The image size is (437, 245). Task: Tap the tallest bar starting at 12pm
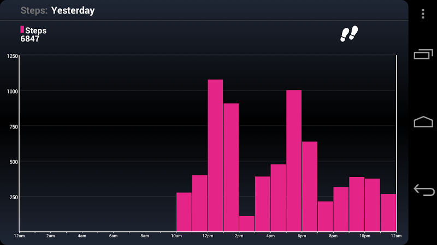coord(215,155)
